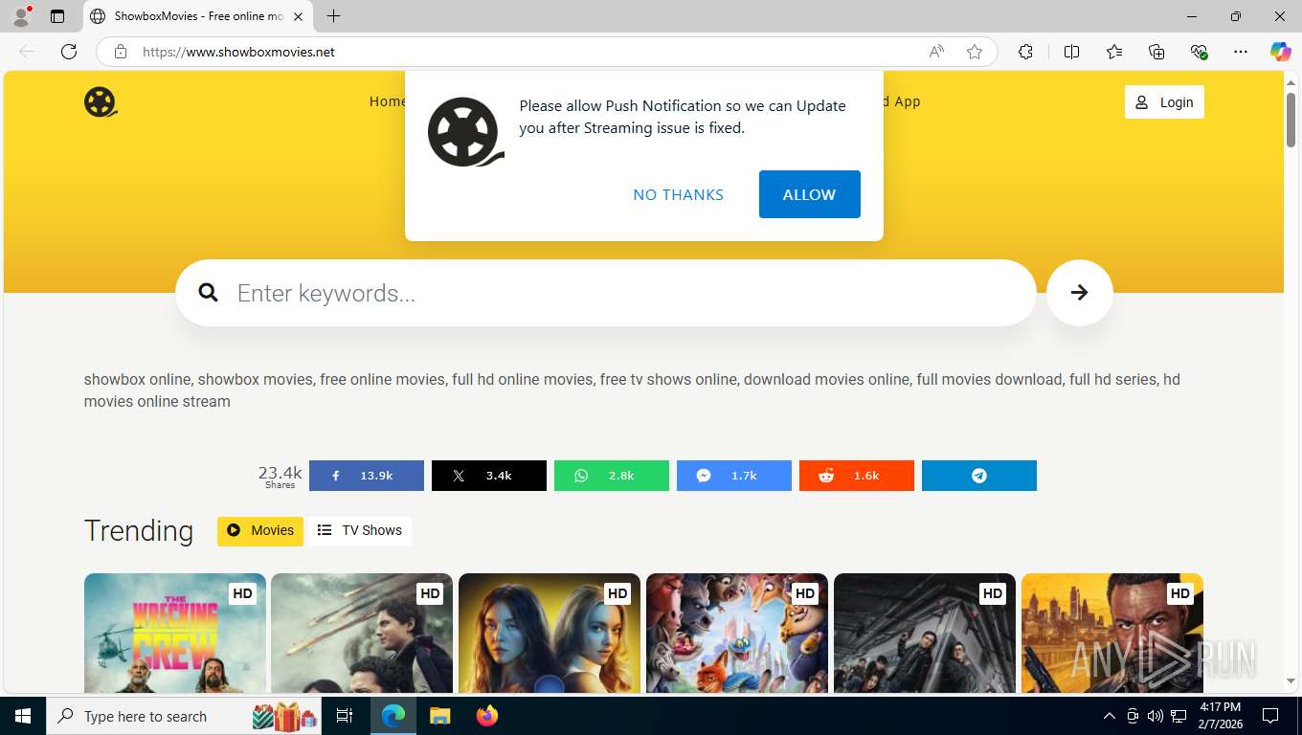The height and width of the screenshot is (735, 1302).
Task: Open the notification center icon
Action: click(x=1270, y=716)
